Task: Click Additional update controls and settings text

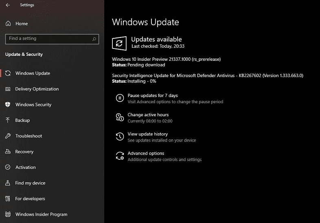Action: (x=164, y=159)
